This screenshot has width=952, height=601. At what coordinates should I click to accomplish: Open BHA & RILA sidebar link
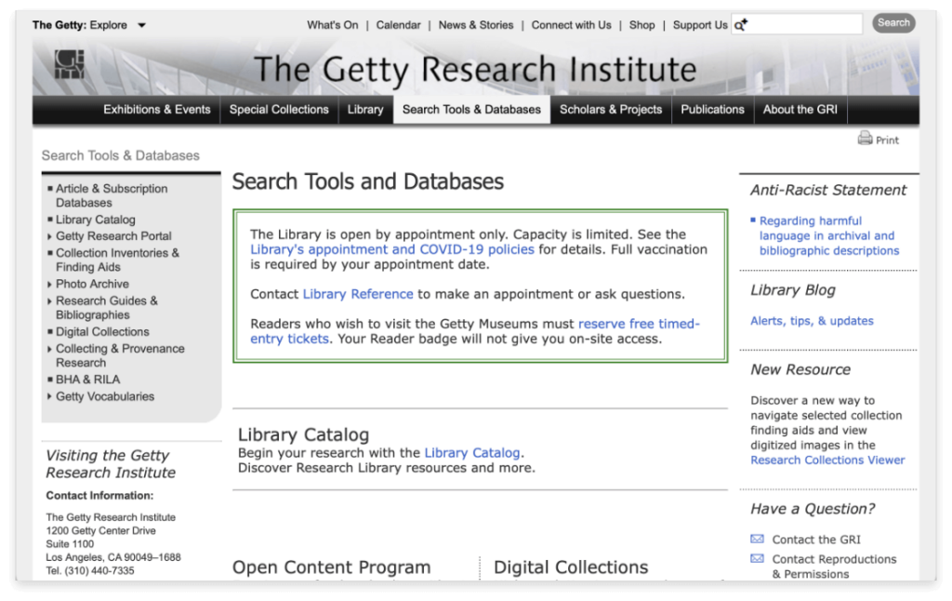(x=88, y=380)
